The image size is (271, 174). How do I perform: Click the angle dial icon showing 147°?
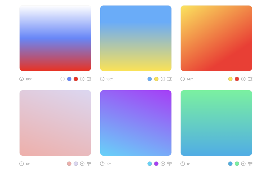click(183, 79)
